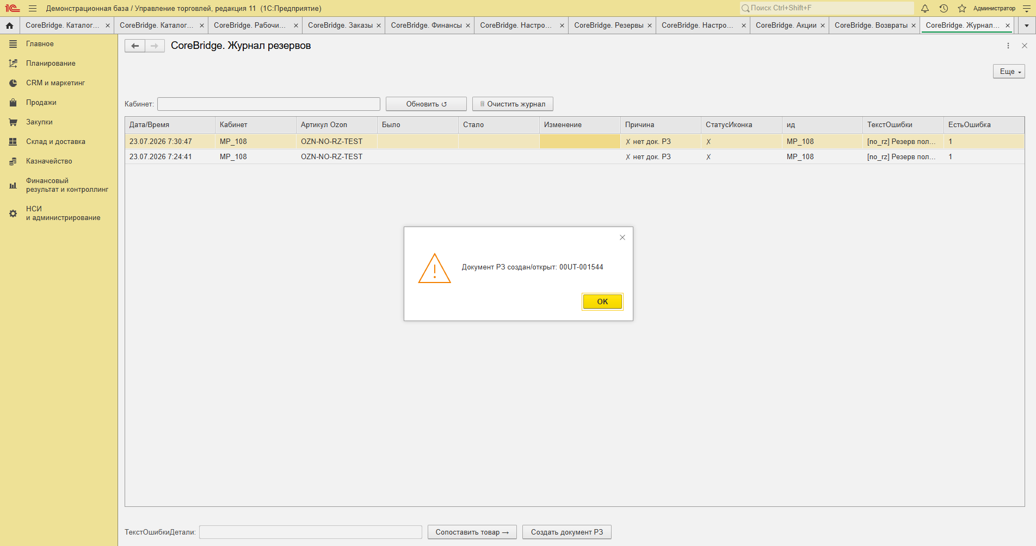
Task: Open favorites star icon
Action: tap(962, 8)
